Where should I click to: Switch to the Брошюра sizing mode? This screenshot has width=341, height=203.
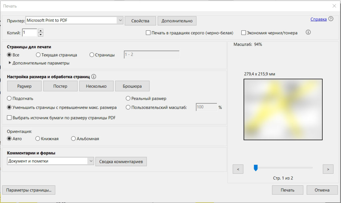(132, 86)
